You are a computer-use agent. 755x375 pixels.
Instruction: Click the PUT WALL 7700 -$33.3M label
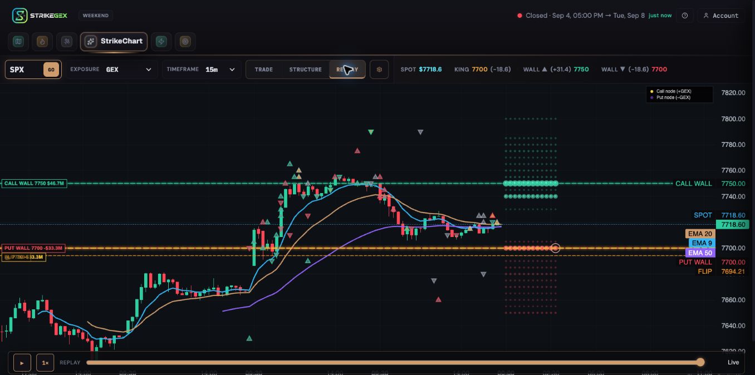point(33,248)
